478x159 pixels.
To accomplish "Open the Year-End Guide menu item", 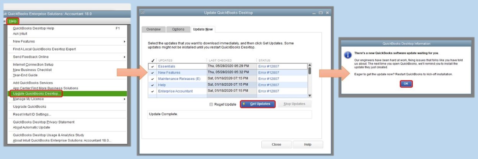I will coord(67,75).
